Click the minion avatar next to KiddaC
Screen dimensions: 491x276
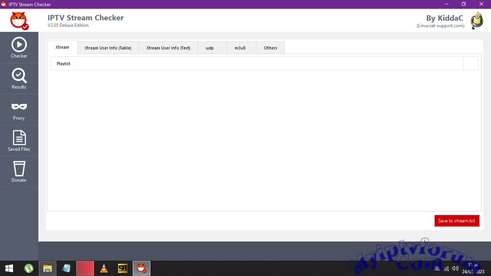476,20
